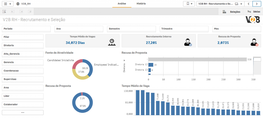
Task: Open the Ideias insights button
Action: pyautogui.click(x=254, y=12)
